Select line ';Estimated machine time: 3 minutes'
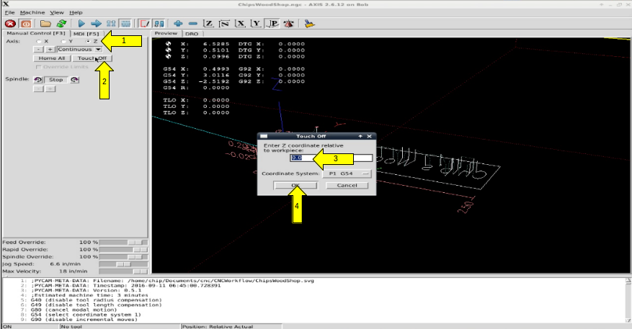632x329 pixels. click(x=89, y=295)
